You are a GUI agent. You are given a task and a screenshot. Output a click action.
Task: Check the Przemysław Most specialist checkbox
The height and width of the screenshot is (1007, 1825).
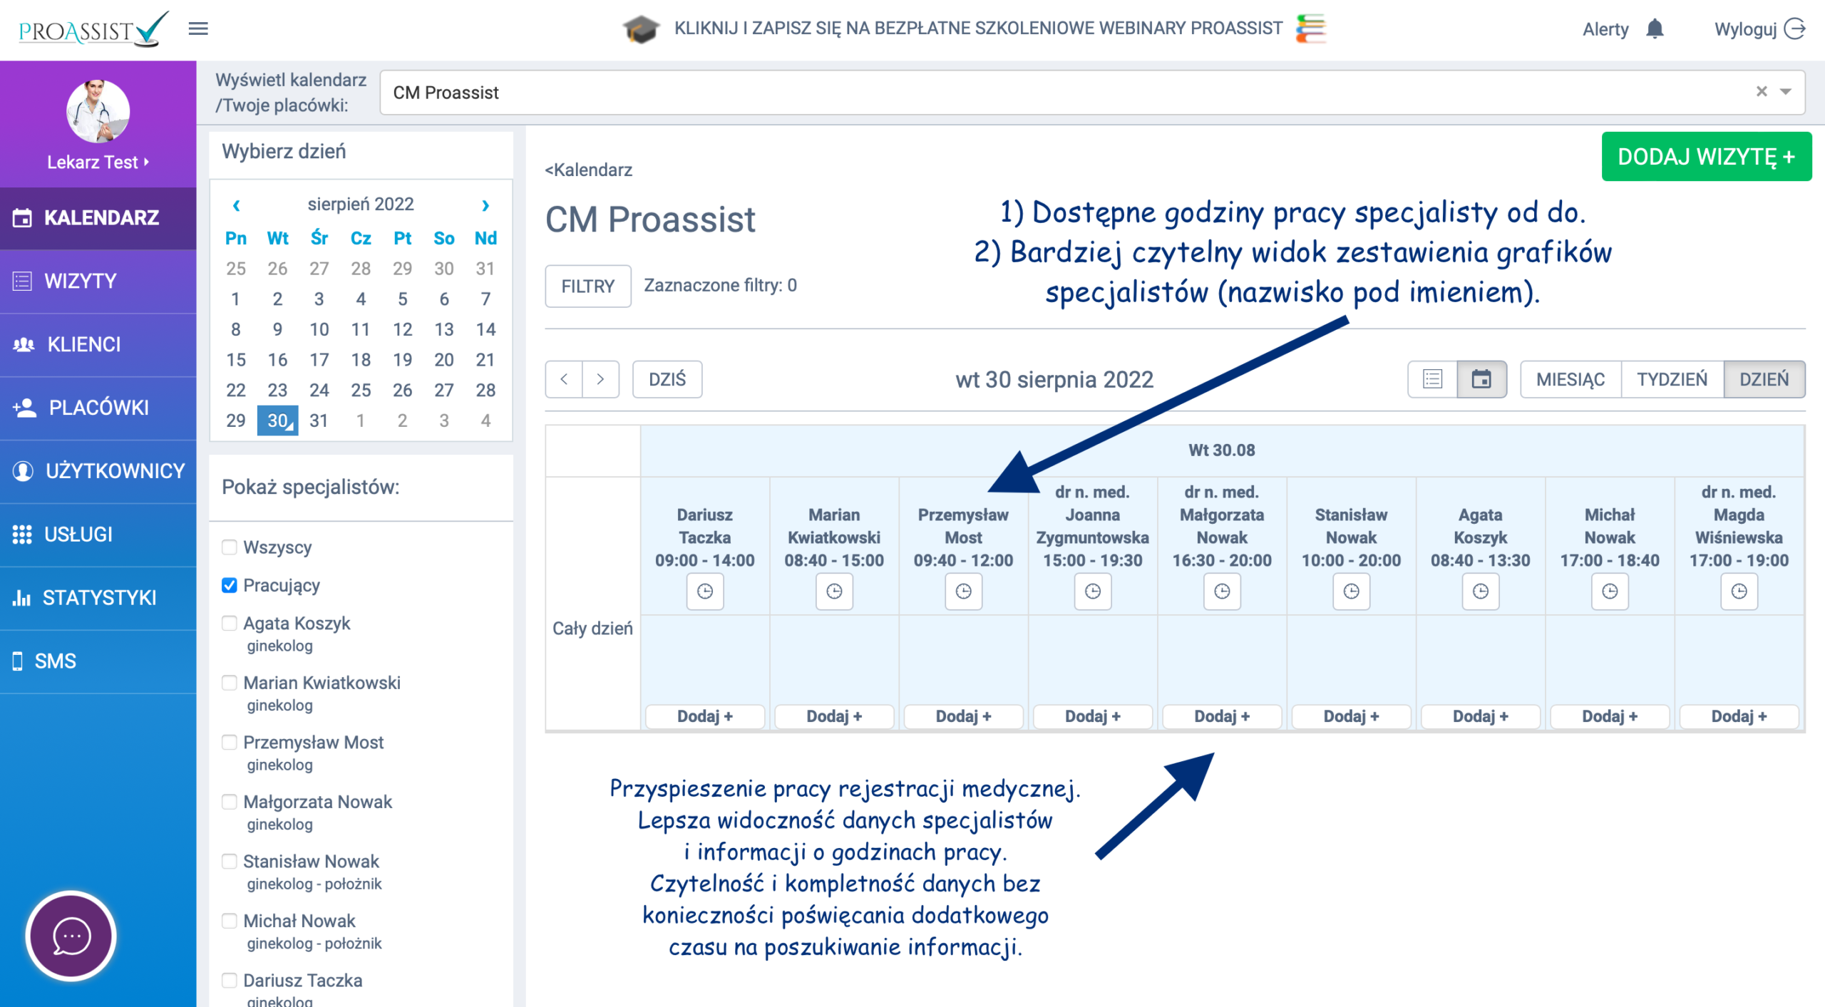[229, 742]
